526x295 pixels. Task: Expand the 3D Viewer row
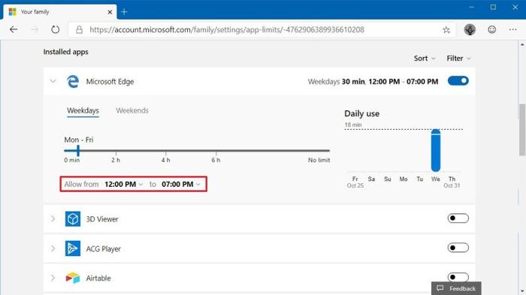pyautogui.click(x=53, y=219)
